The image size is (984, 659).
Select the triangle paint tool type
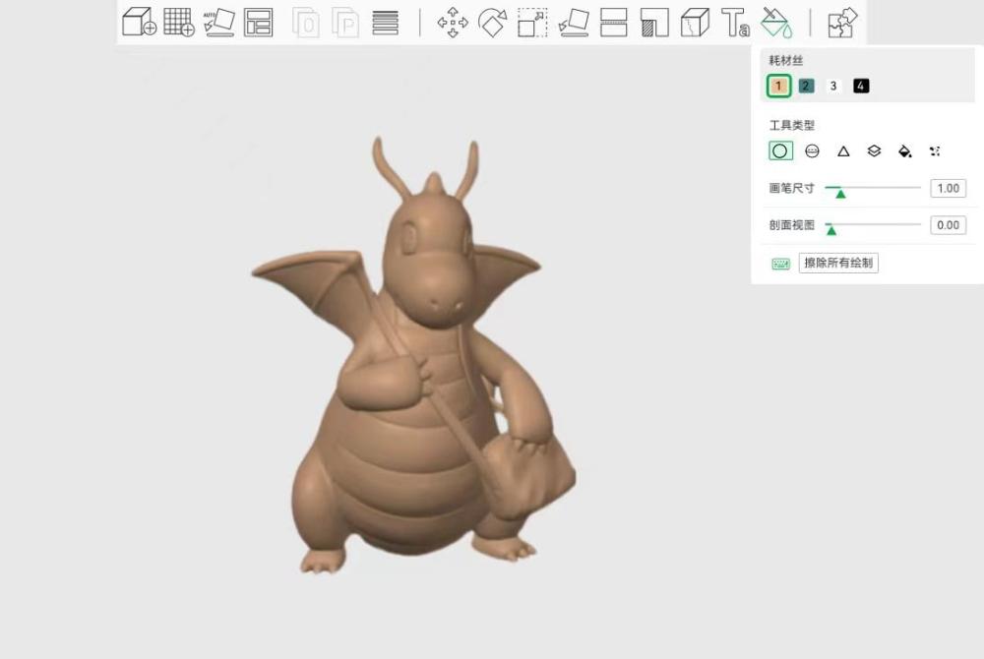[843, 151]
